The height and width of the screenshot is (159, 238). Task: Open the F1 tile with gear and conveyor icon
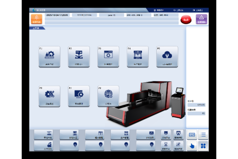pos(50,56)
